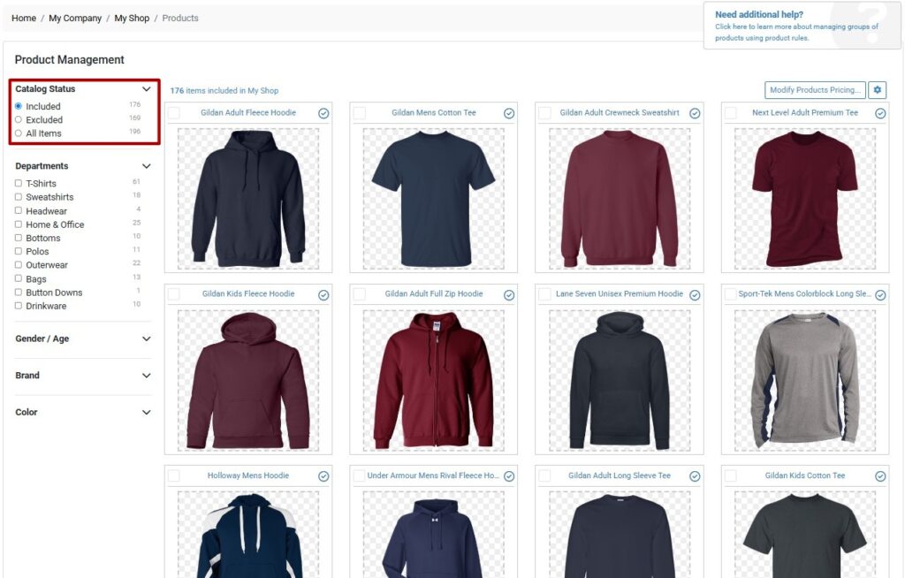Click the checkmark icon on Holloway Mens Hoodie
This screenshot has height=578, width=905.
pos(323,476)
